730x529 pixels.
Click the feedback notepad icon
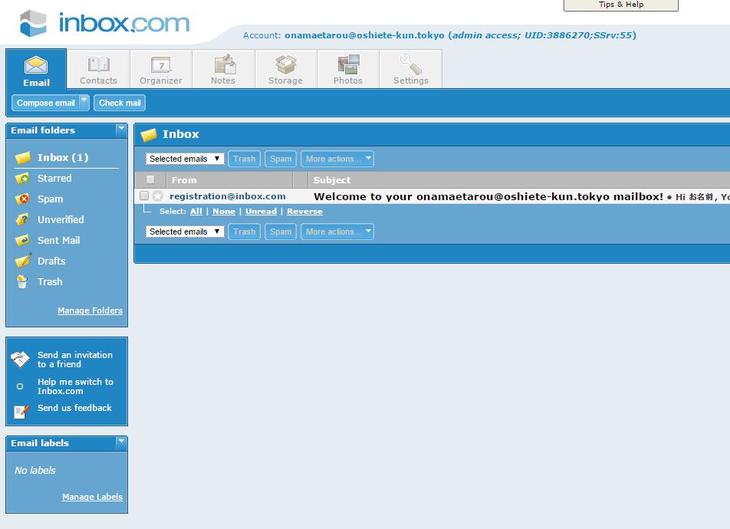[x=21, y=412]
